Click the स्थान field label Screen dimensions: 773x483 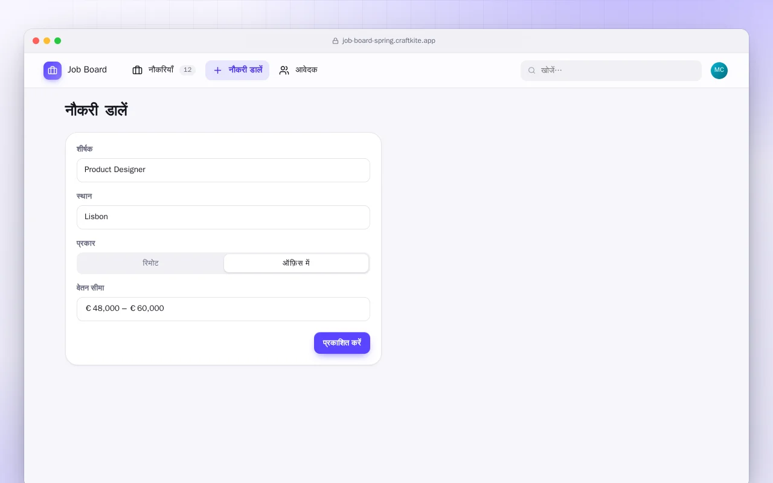click(84, 196)
